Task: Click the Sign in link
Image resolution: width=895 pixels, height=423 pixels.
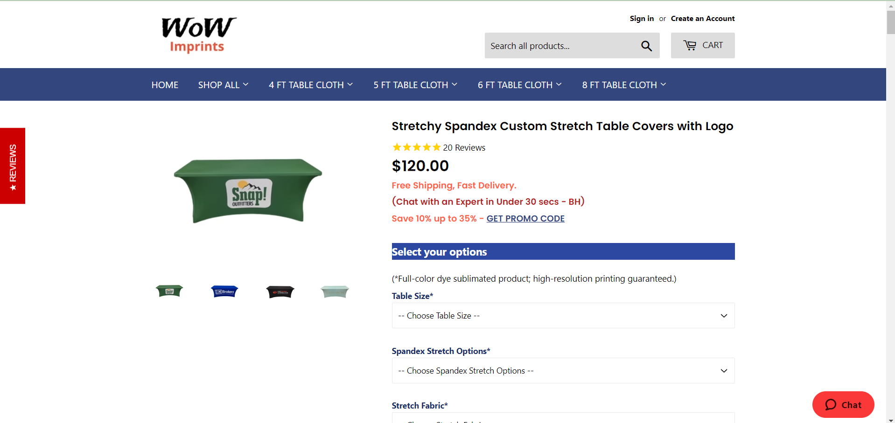Action: (x=641, y=19)
